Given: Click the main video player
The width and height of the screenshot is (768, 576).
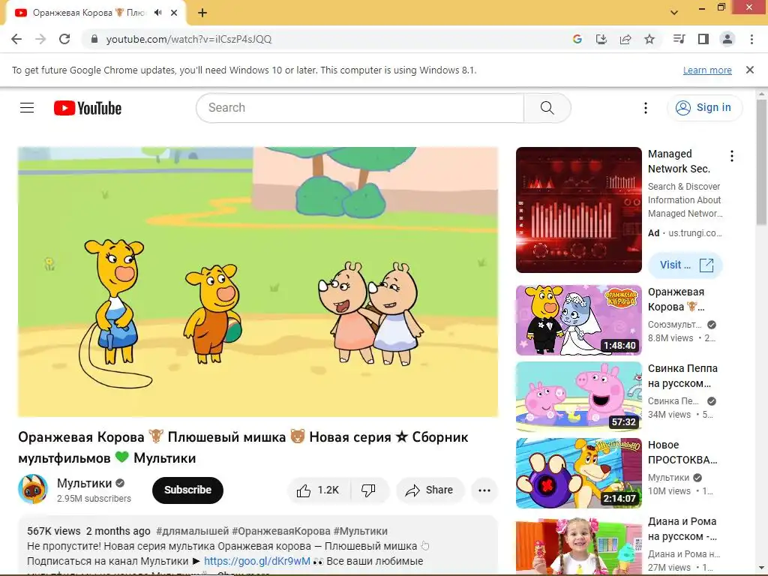Looking at the screenshot, I should (258, 282).
